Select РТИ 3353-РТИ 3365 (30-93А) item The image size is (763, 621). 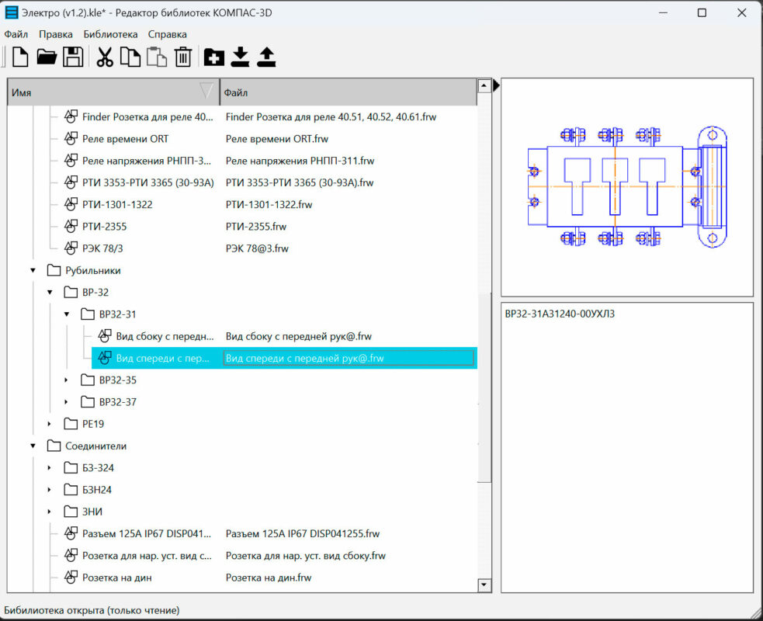[x=148, y=182]
